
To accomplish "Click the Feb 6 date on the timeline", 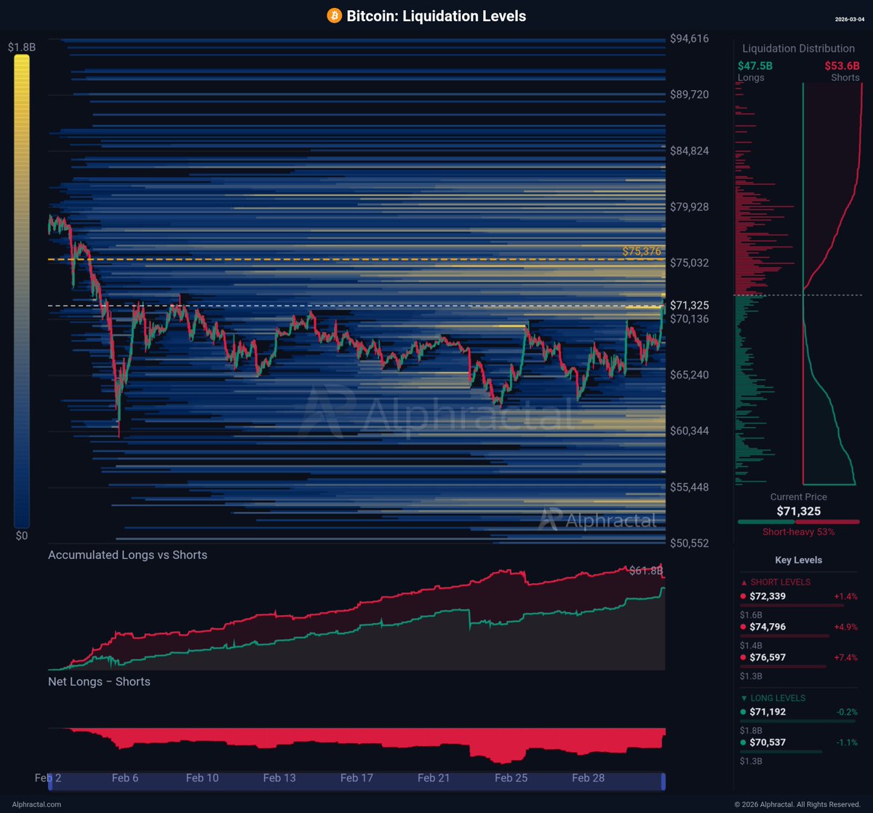I will pyautogui.click(x=125, y=778).
